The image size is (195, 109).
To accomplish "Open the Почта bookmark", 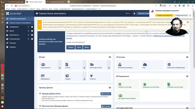I will [8, 9].
